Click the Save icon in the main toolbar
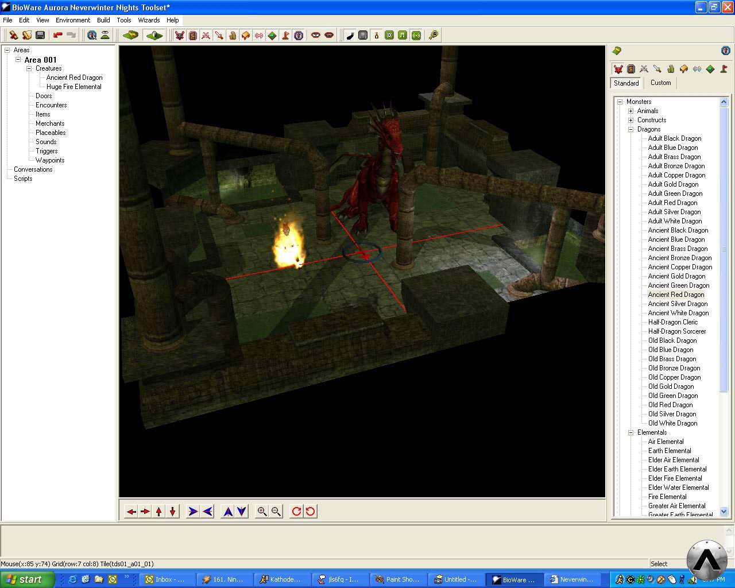This screenshot has width=735, height=588. 40,35
